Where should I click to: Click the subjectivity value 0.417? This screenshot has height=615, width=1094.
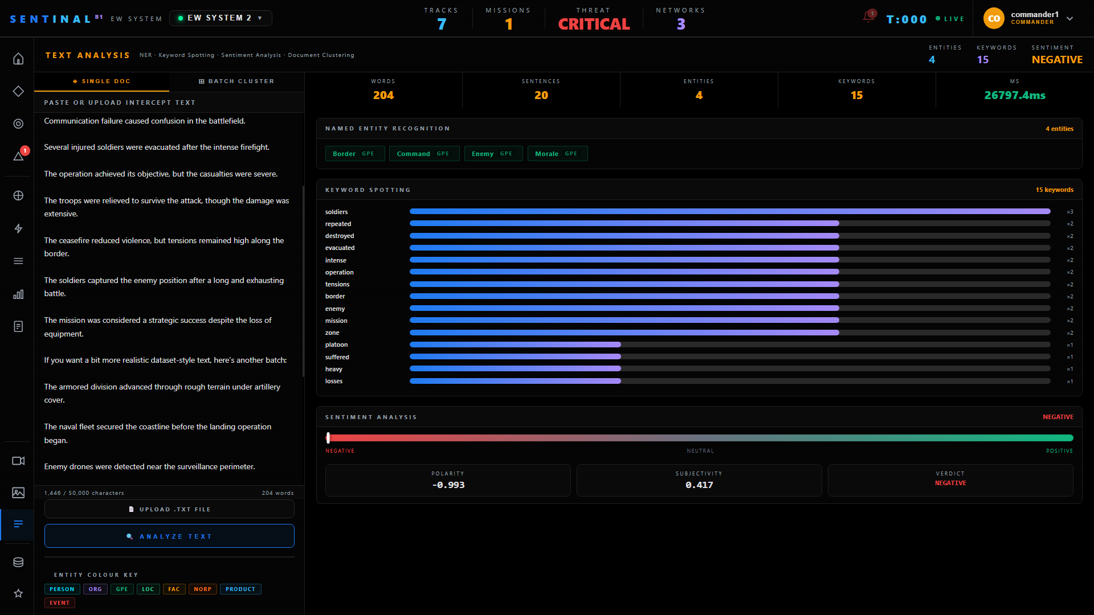pyautogui.click(x=699, y=485)
